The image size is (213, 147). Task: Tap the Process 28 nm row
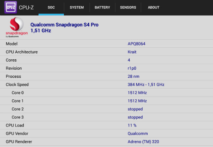click(106, 76)
